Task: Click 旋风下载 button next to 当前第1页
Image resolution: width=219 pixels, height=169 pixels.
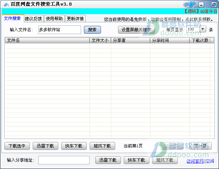Action: pyautogui.click(x=102, y=146)
